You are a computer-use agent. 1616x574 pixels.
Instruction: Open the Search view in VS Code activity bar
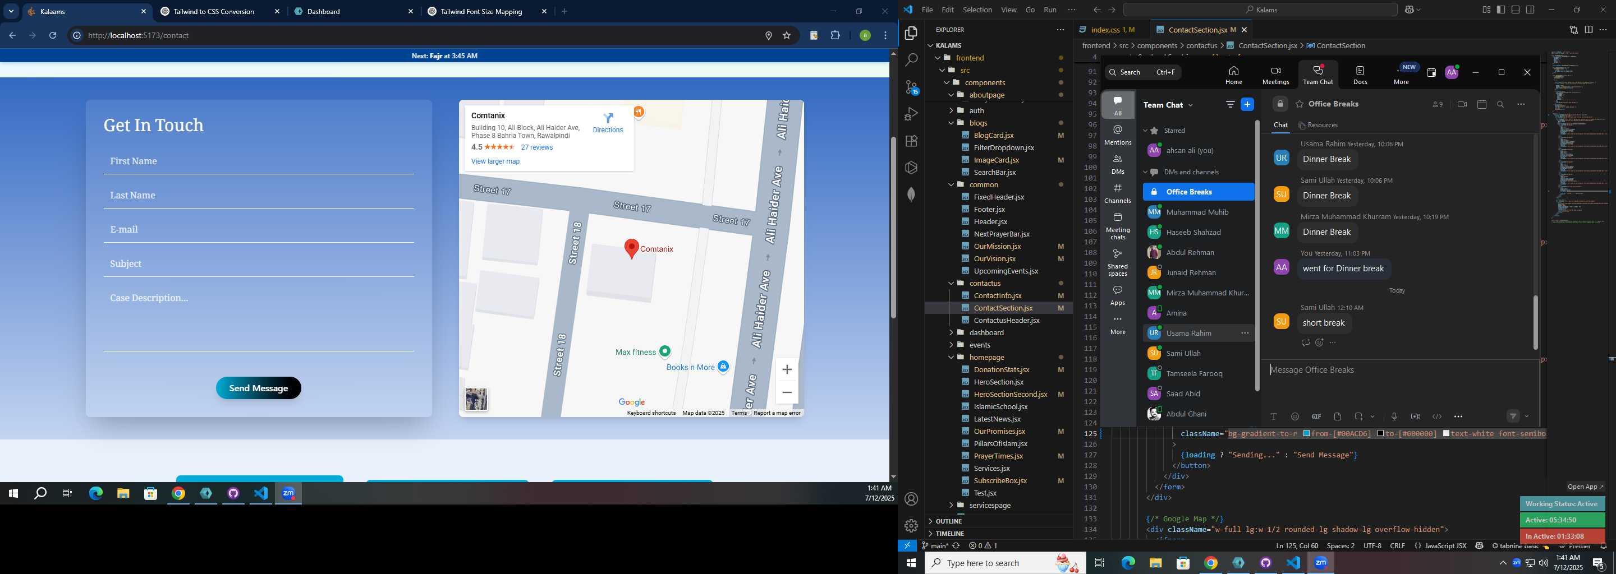tap(911, 59)
